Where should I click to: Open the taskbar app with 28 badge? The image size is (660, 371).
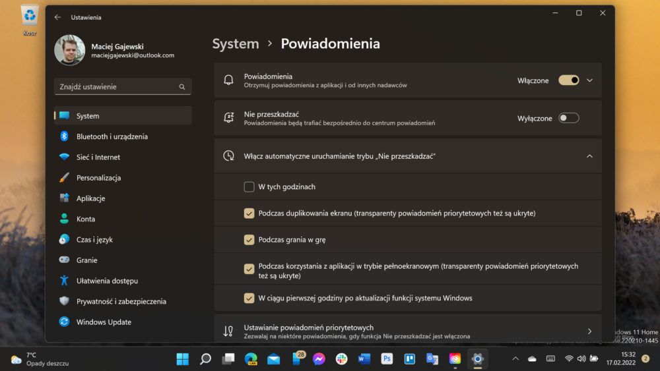tap(298, 358)
